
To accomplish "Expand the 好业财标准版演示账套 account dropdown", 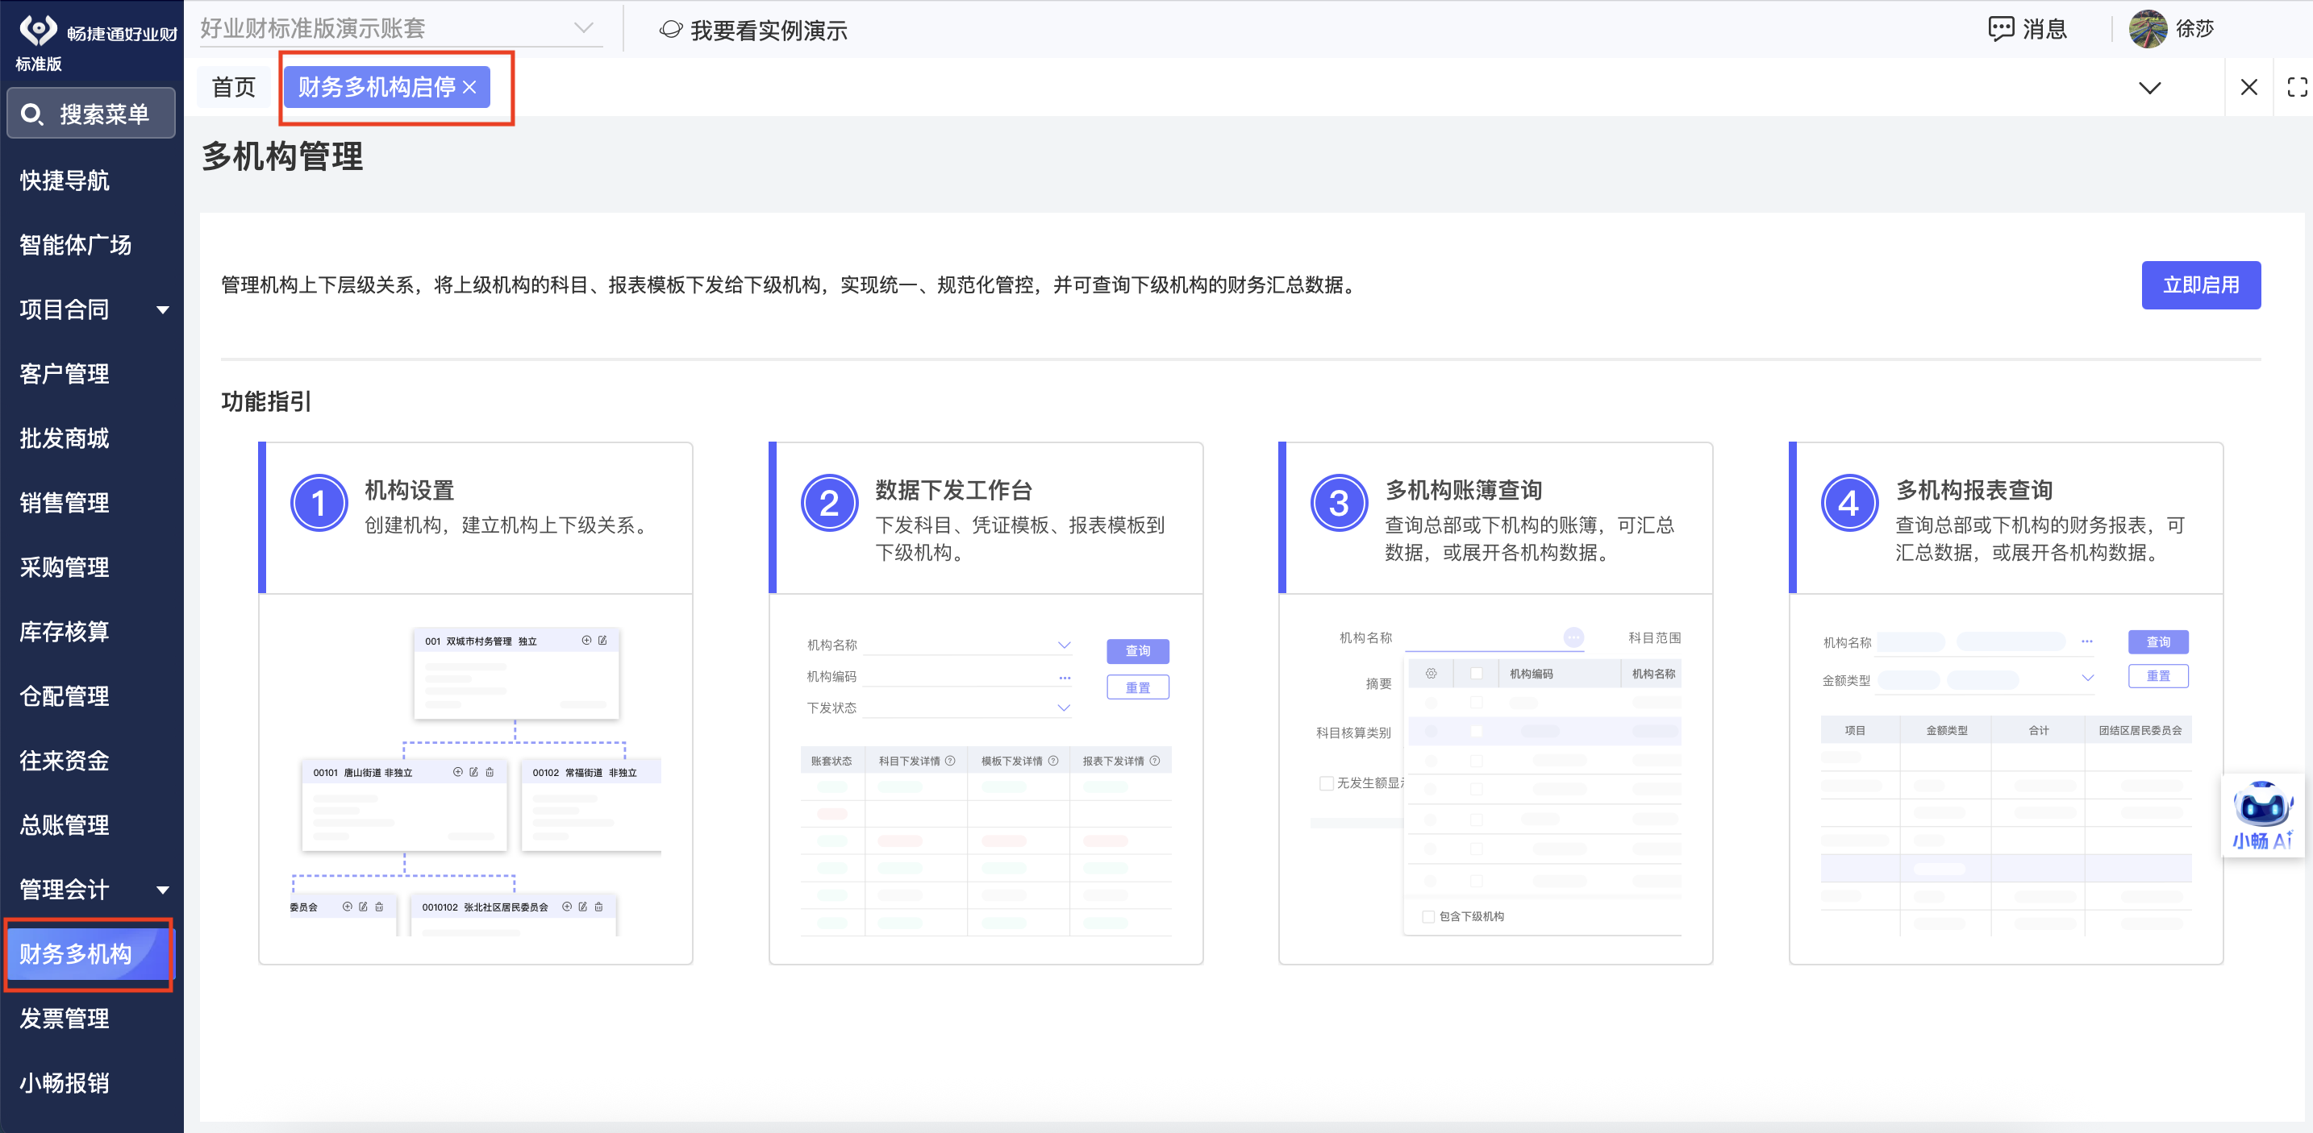I will click(584, 28).
